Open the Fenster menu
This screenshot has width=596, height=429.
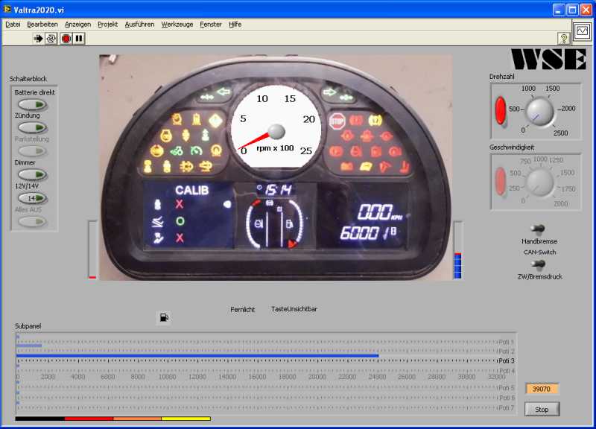coord(211,25)
